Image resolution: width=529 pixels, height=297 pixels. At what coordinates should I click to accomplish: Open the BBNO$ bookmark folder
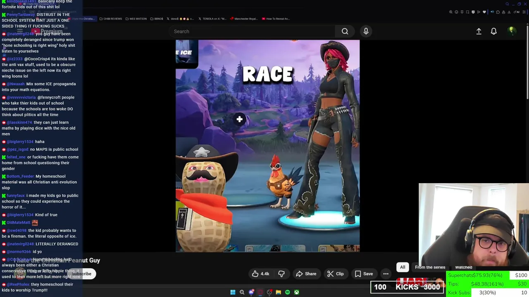pyautogui.click(x=157, y=19)
